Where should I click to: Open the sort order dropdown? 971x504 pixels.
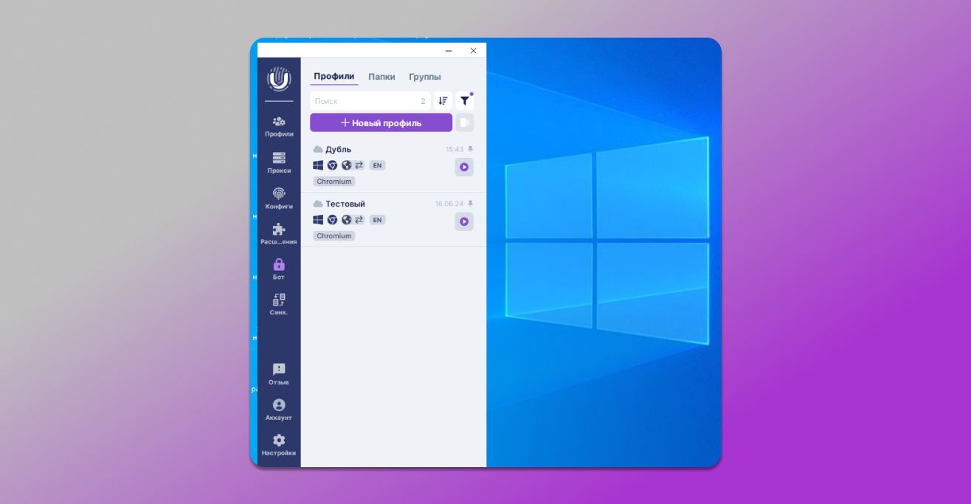point(443,101)
